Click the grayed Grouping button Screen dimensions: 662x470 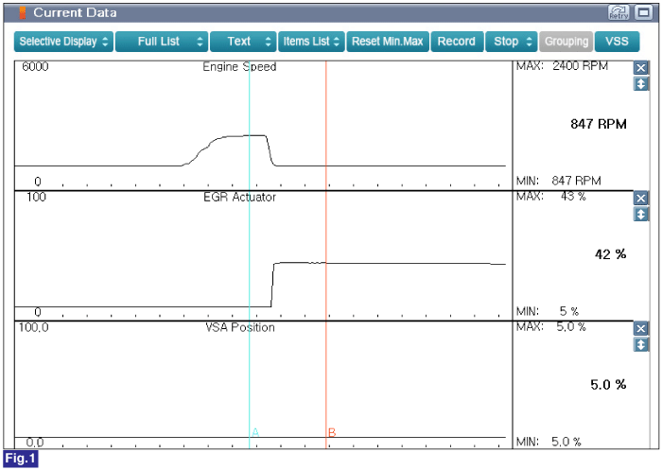pos(566,42)
